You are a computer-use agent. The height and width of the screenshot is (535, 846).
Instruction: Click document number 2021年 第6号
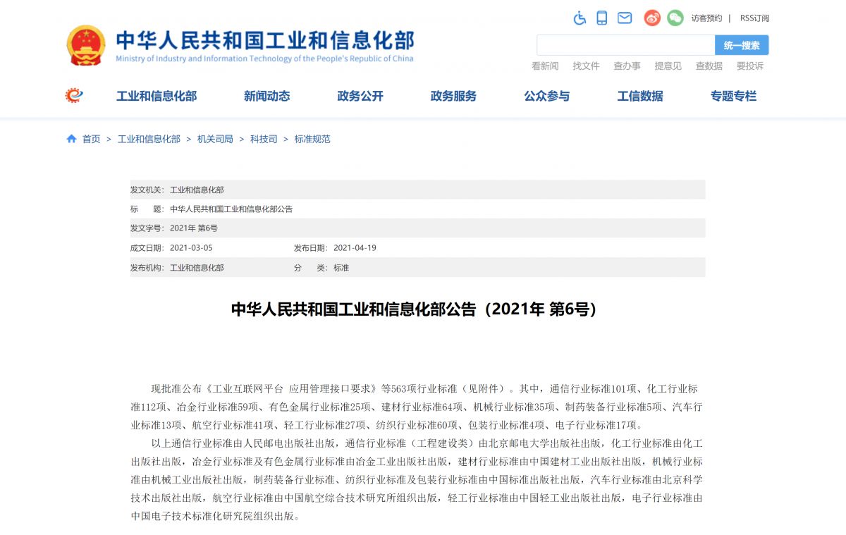pyautogui.click(x=194, y=228)
